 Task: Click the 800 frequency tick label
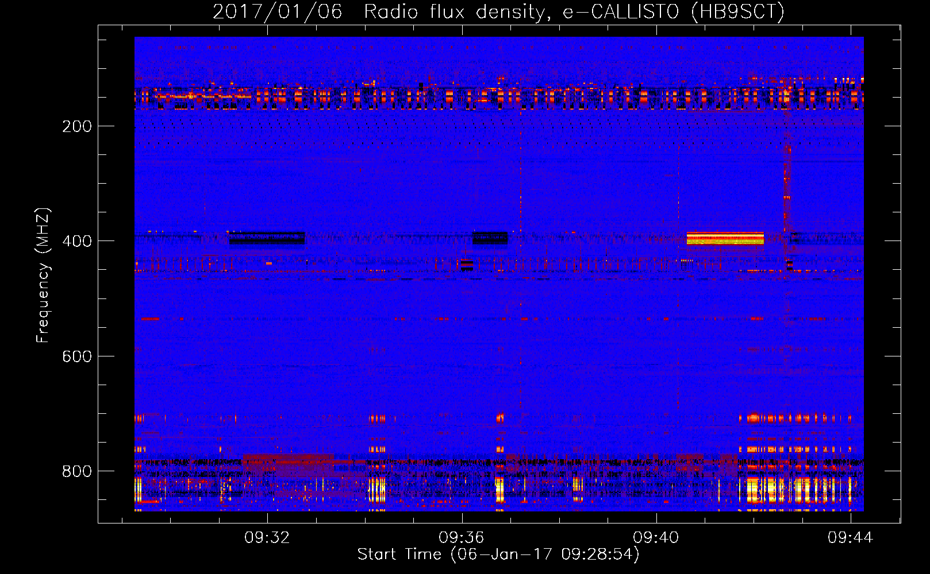(77, 471)
